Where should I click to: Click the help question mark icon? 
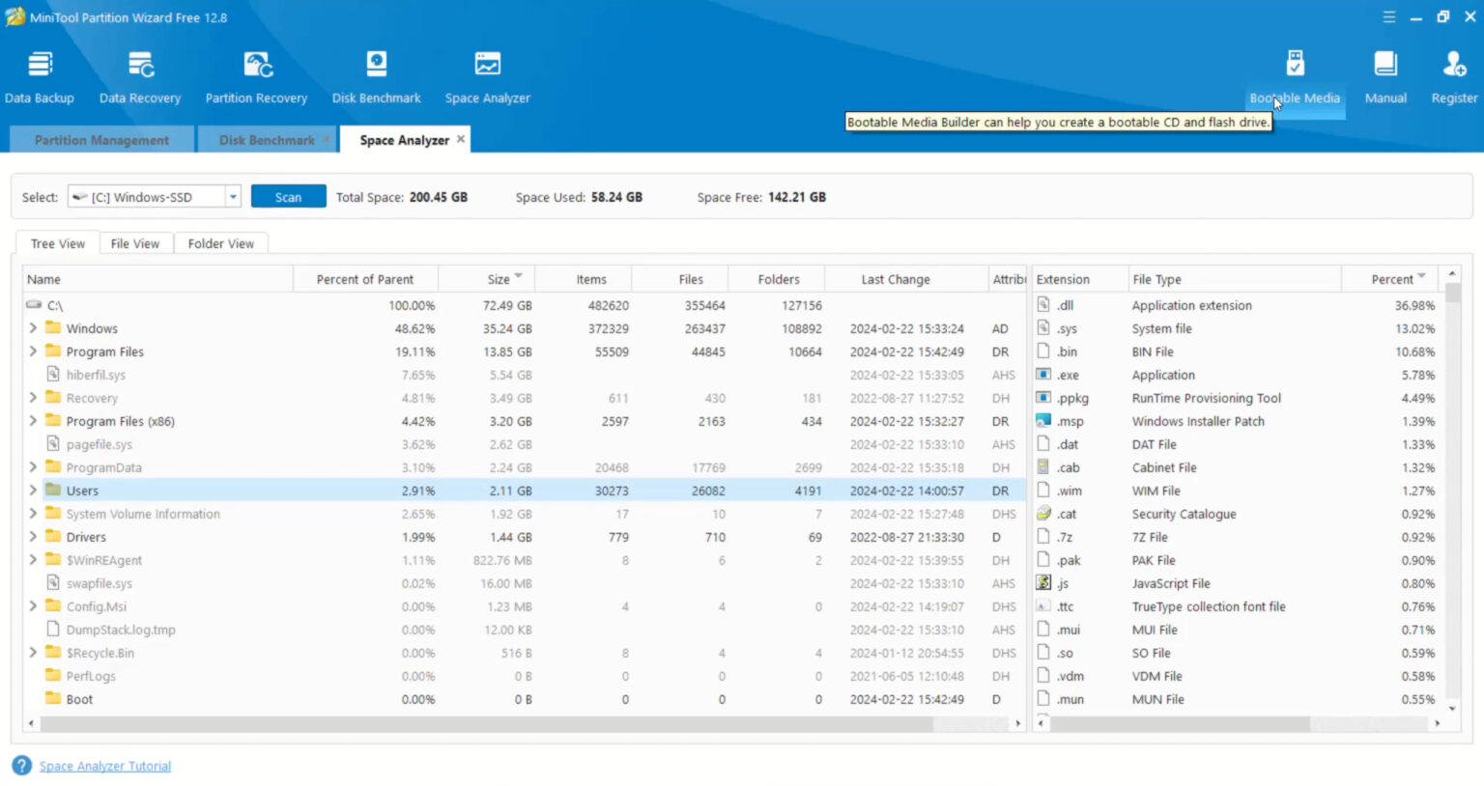point(21,766)
